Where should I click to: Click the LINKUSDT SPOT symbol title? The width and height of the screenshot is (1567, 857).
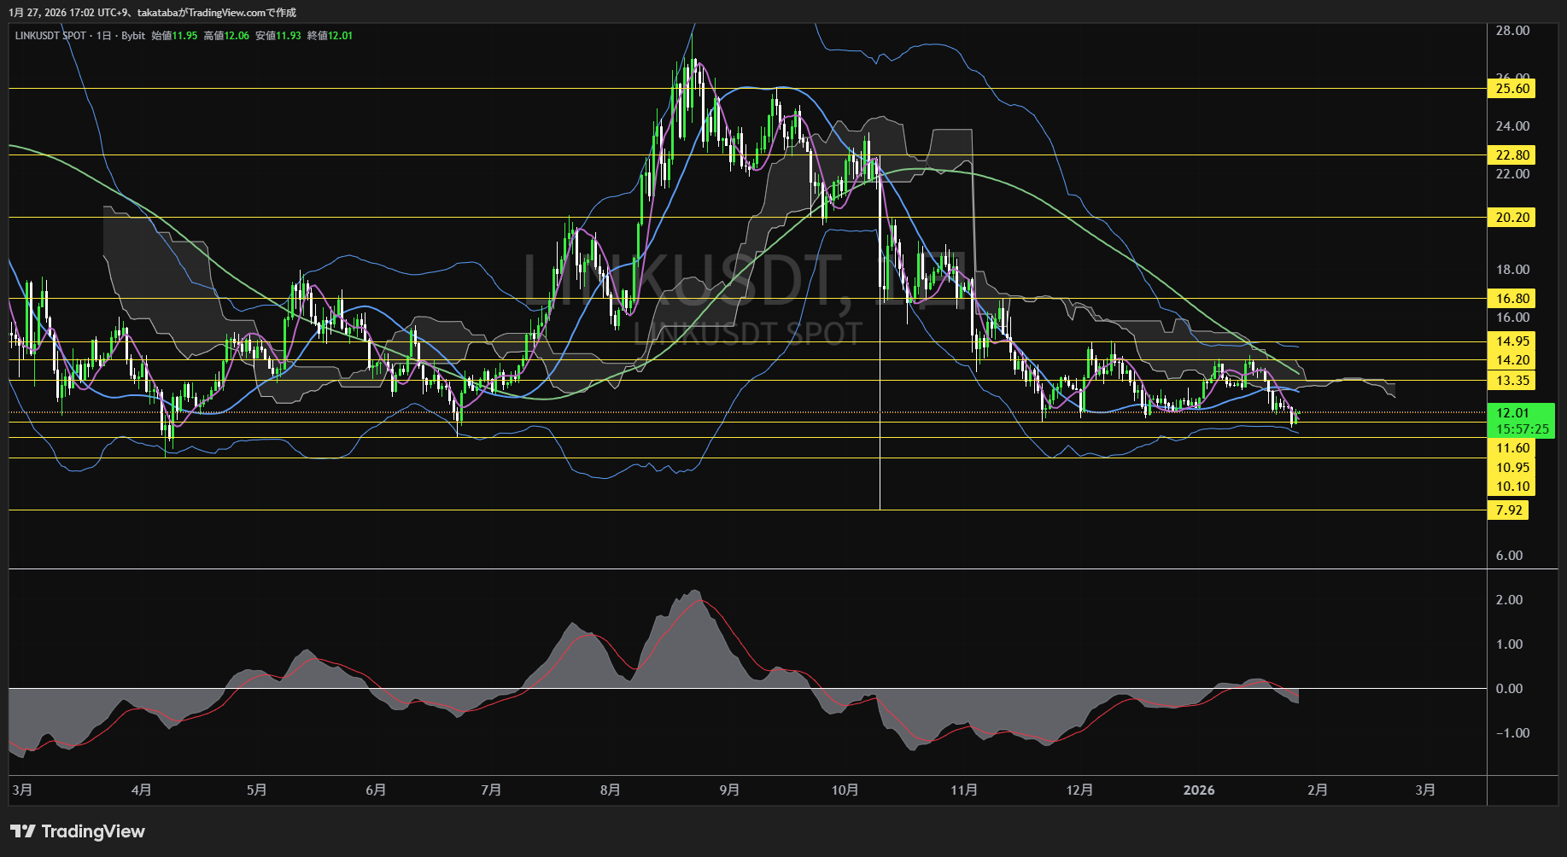pyautogui.click(x=51, y=36)
